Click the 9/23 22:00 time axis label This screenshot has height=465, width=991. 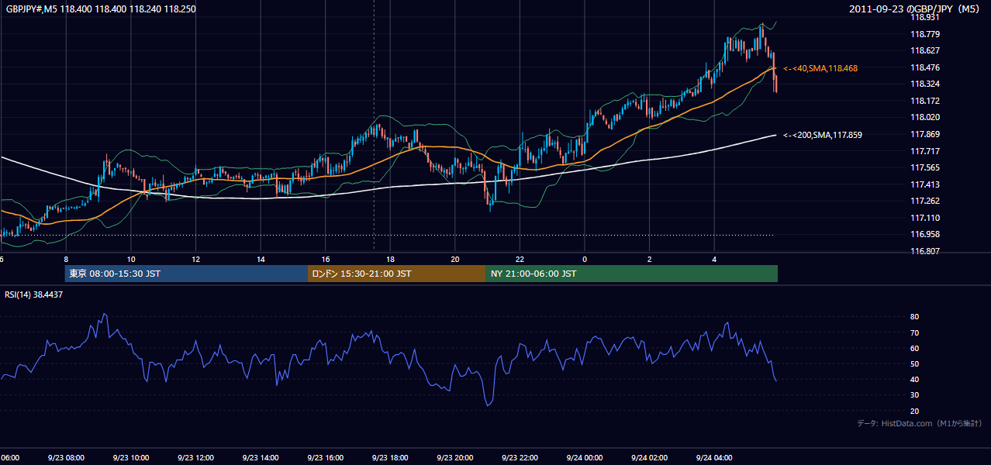(520, 458)
